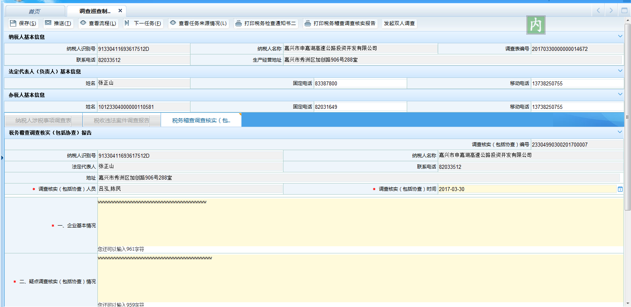631x307 pixels.
Task: Click the 打印税务稽查调查核实报告 button
Action: pos(340,23)
